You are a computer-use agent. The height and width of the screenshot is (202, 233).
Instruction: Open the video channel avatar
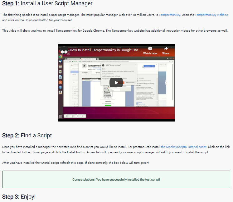pyautogui.click(x=64, y=51)
